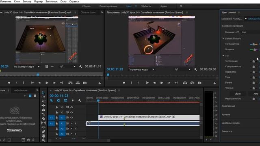The height and width of the screenshot is (146, 260).
Task: Toggle V3 track lock
Action: pos(57,107)
